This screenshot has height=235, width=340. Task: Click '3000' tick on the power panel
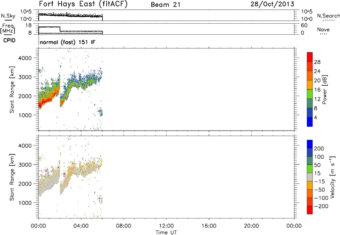tap(25, 77)
